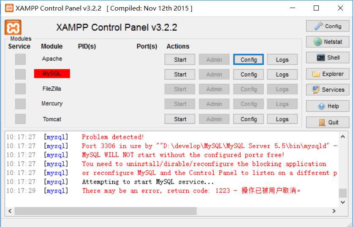Click the 10:17:29 timestamp in log
Viewport: 353px width, 227px height.
click(x=21, y=191)
